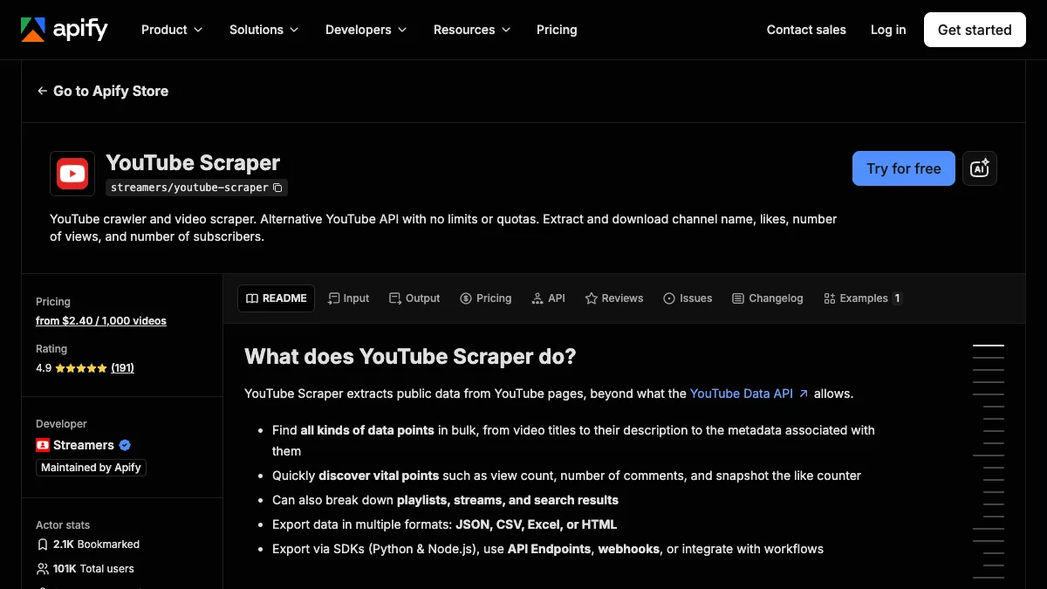Click the external link arrow after YouTube Data API
This screenshot has height=589, width=1047.
pyautogui.click(x=804, y=394)
